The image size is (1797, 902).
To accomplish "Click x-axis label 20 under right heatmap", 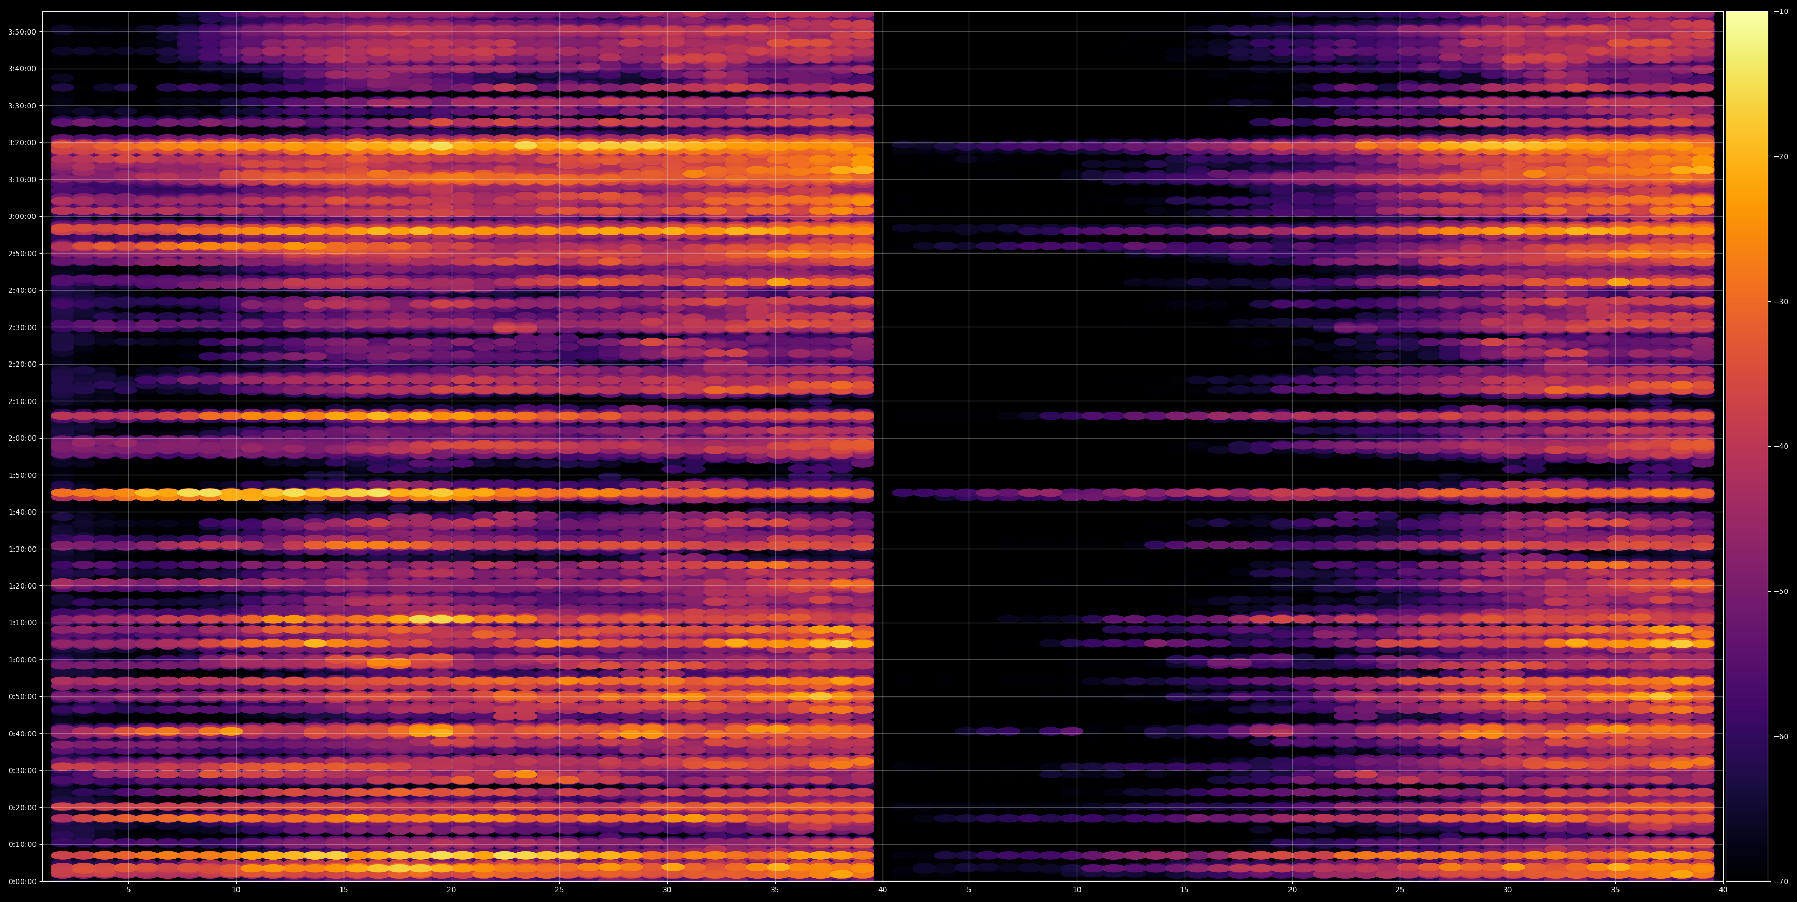I will click(x=1292, y=890).
